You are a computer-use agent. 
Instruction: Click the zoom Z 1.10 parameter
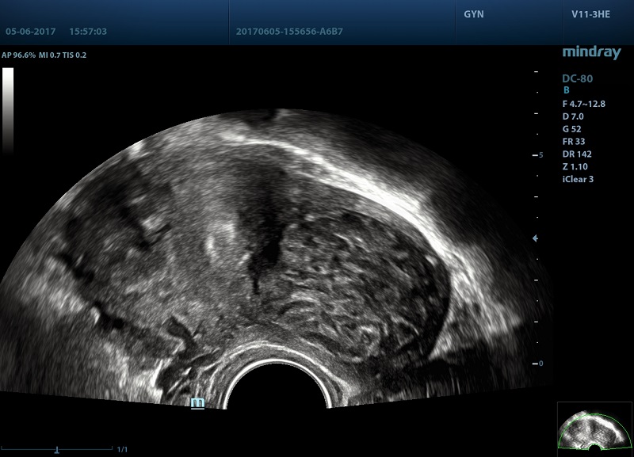[x=575, y=166]
